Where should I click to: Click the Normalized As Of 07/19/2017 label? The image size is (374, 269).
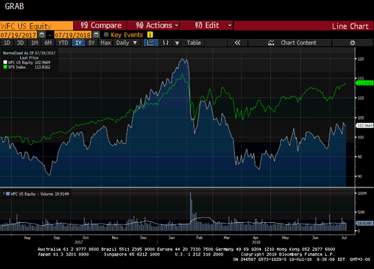[x=29, y=53]
